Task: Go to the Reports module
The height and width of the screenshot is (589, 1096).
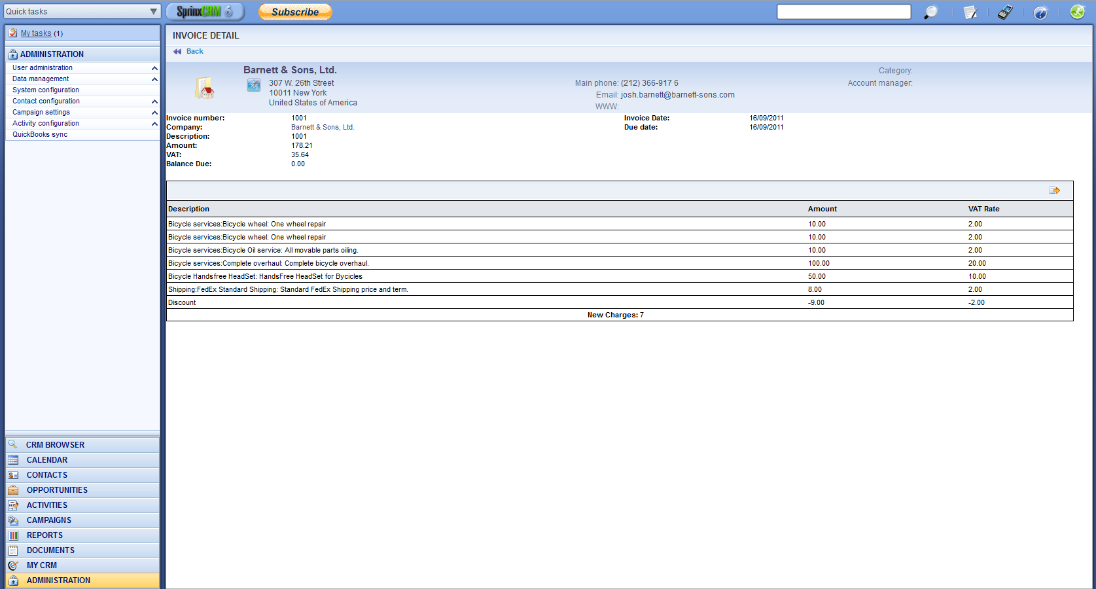Action: (x=82, y=535)
